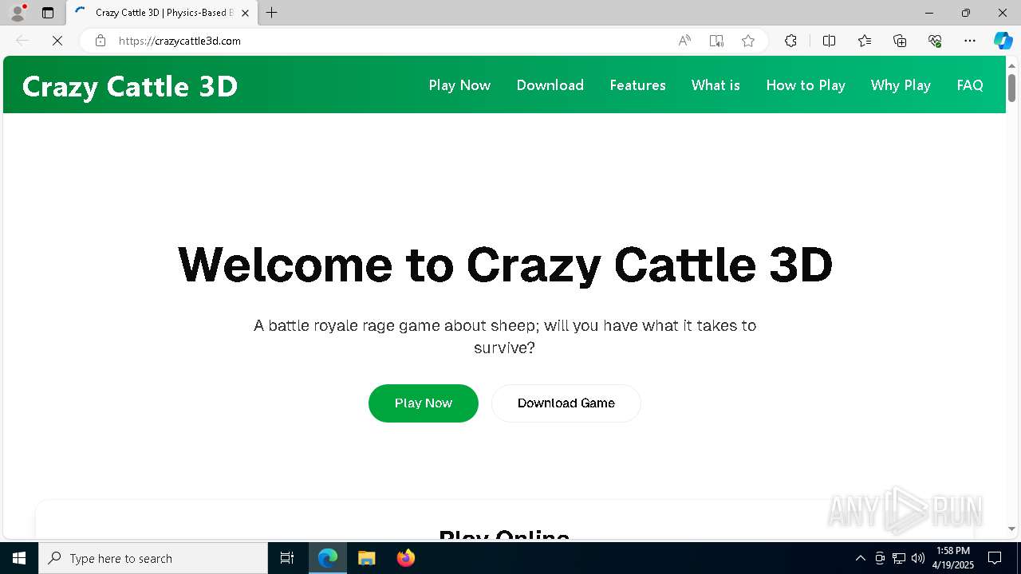Screen dimensions: 1021x574
Task: Open the Favorites list icon
Action: pyautogui.click(x=865, y=41)
